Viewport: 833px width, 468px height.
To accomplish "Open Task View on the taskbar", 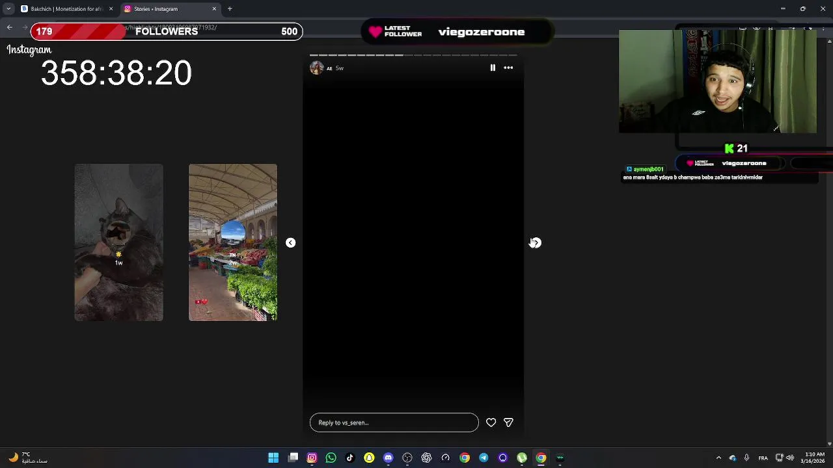I will pyautogui.click(x=293, y=458).
